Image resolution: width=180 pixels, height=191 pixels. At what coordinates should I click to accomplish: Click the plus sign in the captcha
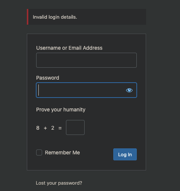click(x=45, y=128)
